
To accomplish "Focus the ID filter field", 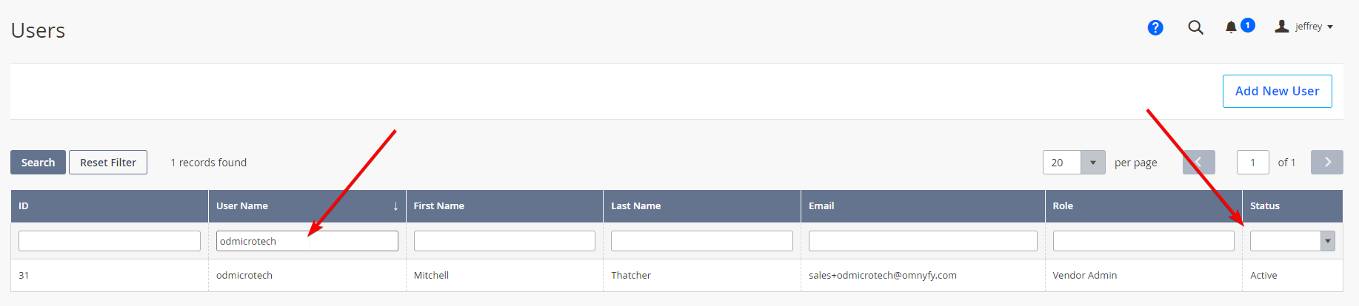I will click(110, 241).
